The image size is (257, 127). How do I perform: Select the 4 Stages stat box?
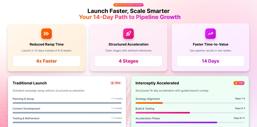[128, 61]
